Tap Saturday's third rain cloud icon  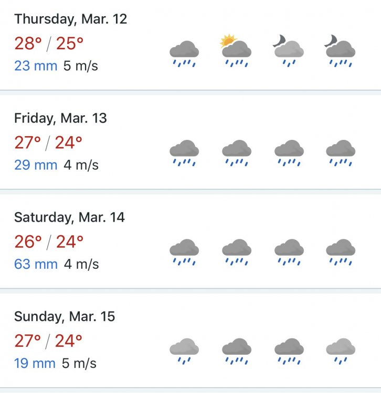(x=289, y=251)
